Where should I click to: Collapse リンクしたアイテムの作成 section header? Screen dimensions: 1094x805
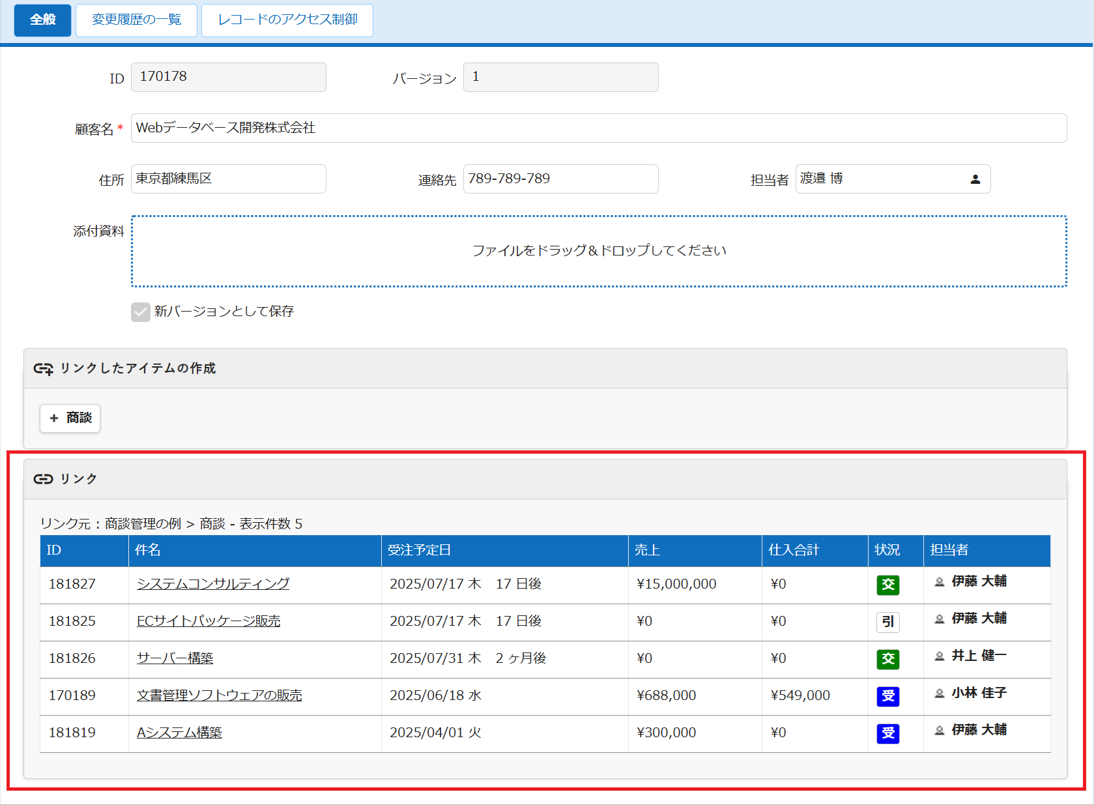click(545, 369)
